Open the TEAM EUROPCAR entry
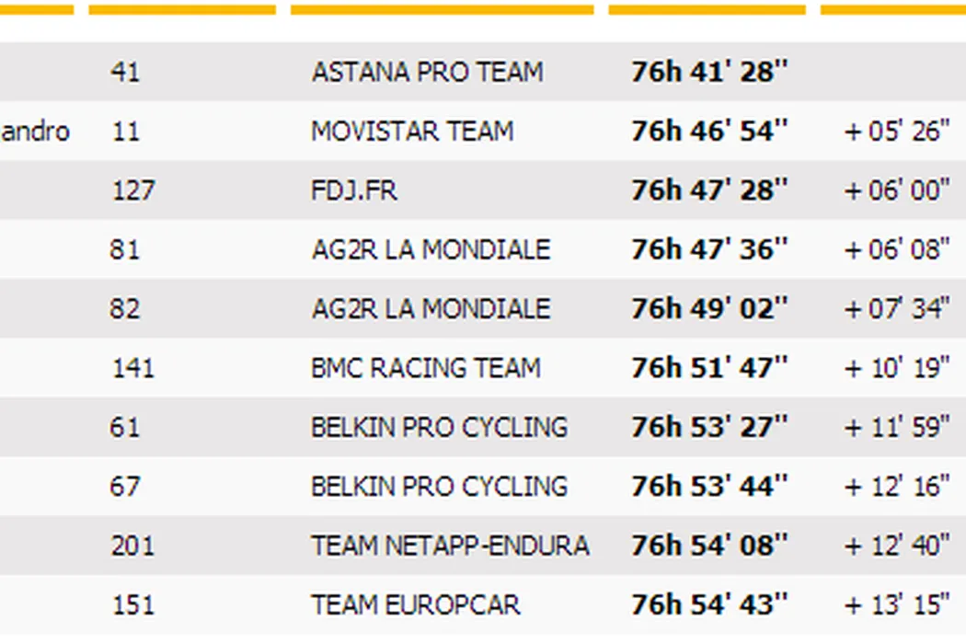 click(415, 605)
